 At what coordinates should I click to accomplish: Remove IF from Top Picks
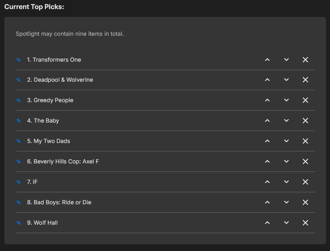click(x=305, y=182)
